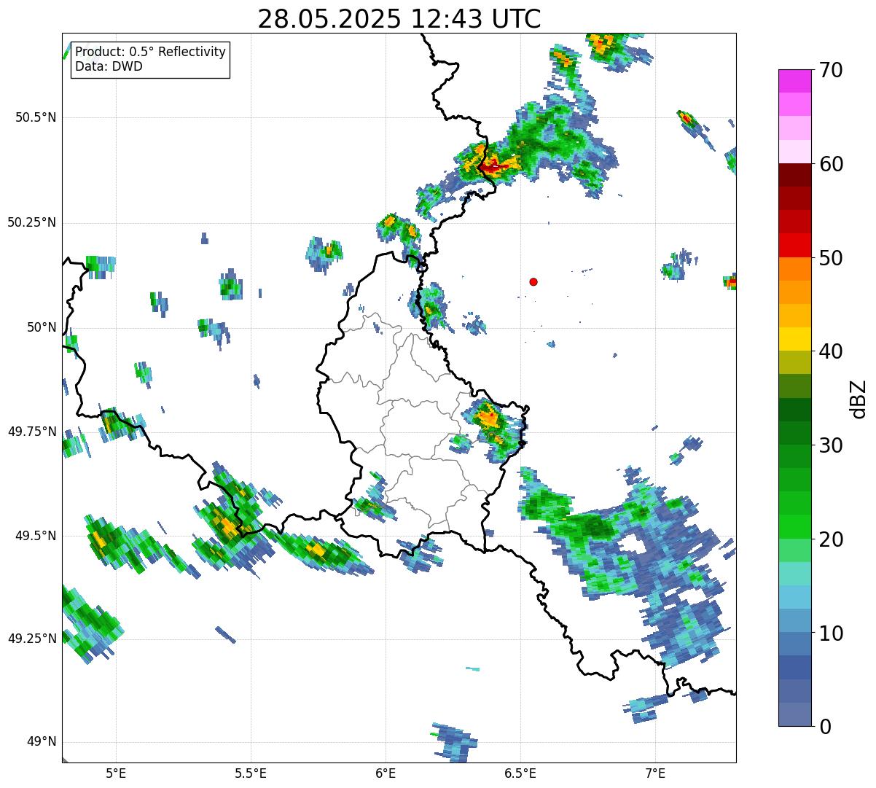Click the dark maroon colorbar swatch below 60

794,175
